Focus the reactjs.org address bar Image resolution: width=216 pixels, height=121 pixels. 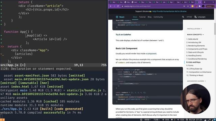tap(152, 6)
